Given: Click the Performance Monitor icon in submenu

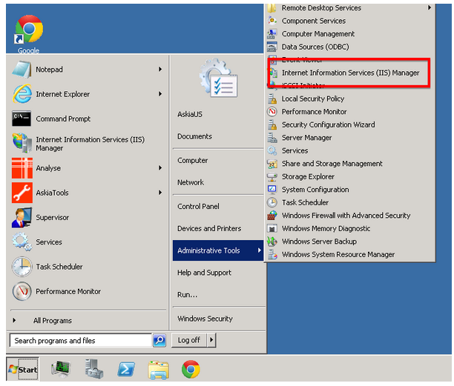Looking at the screenshot, I should [x=272, y=112].
